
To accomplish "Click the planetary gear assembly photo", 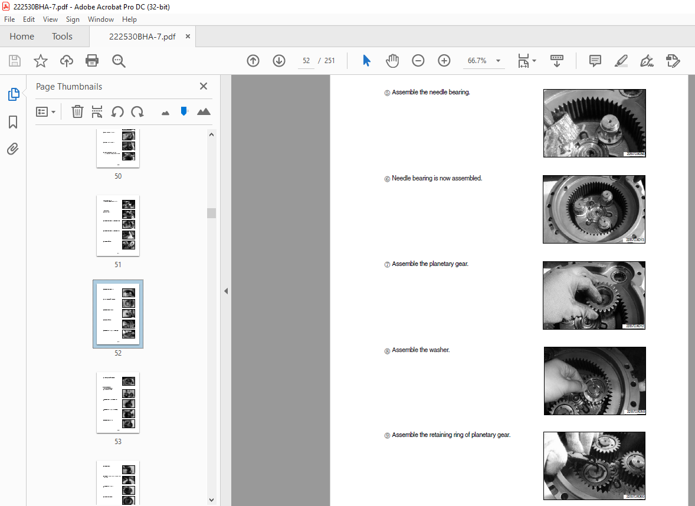I will [594, 295].
